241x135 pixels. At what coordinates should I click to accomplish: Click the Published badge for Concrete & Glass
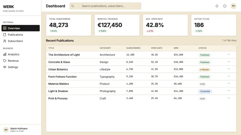[x=205, y=62]
